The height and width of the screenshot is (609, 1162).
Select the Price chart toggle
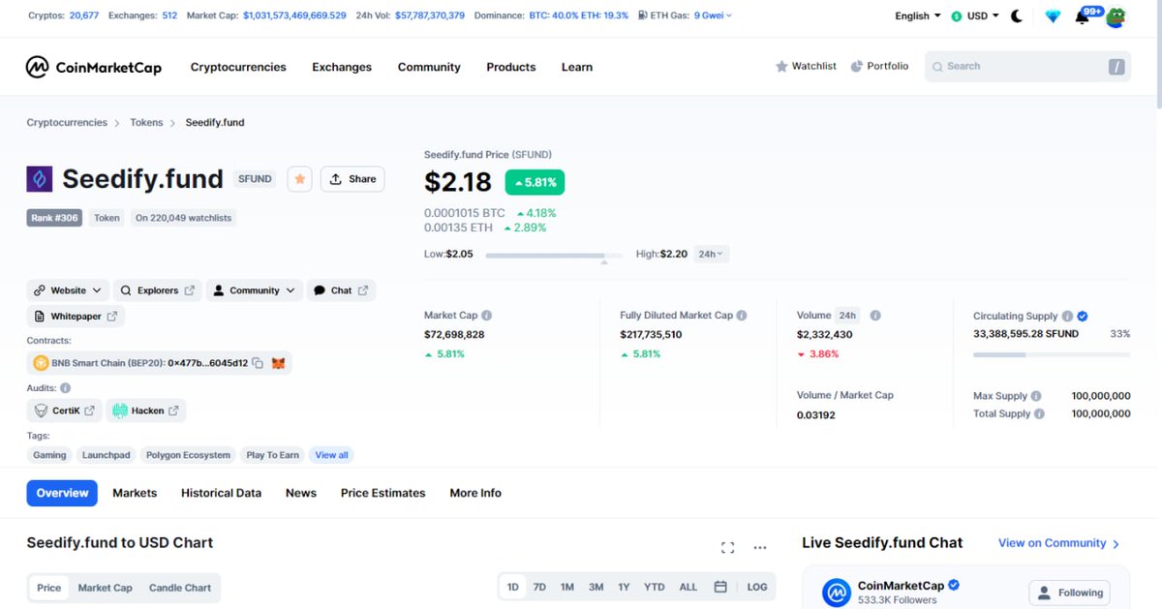click(49, 588)
